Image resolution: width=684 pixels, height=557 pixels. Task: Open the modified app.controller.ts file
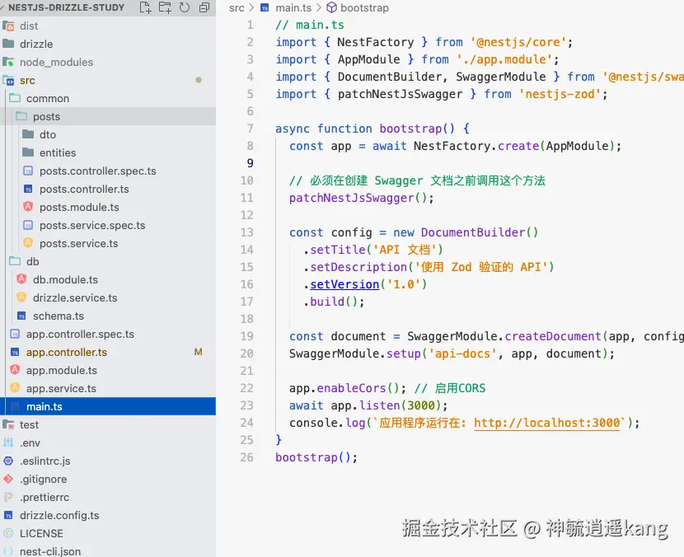[108, 352]
